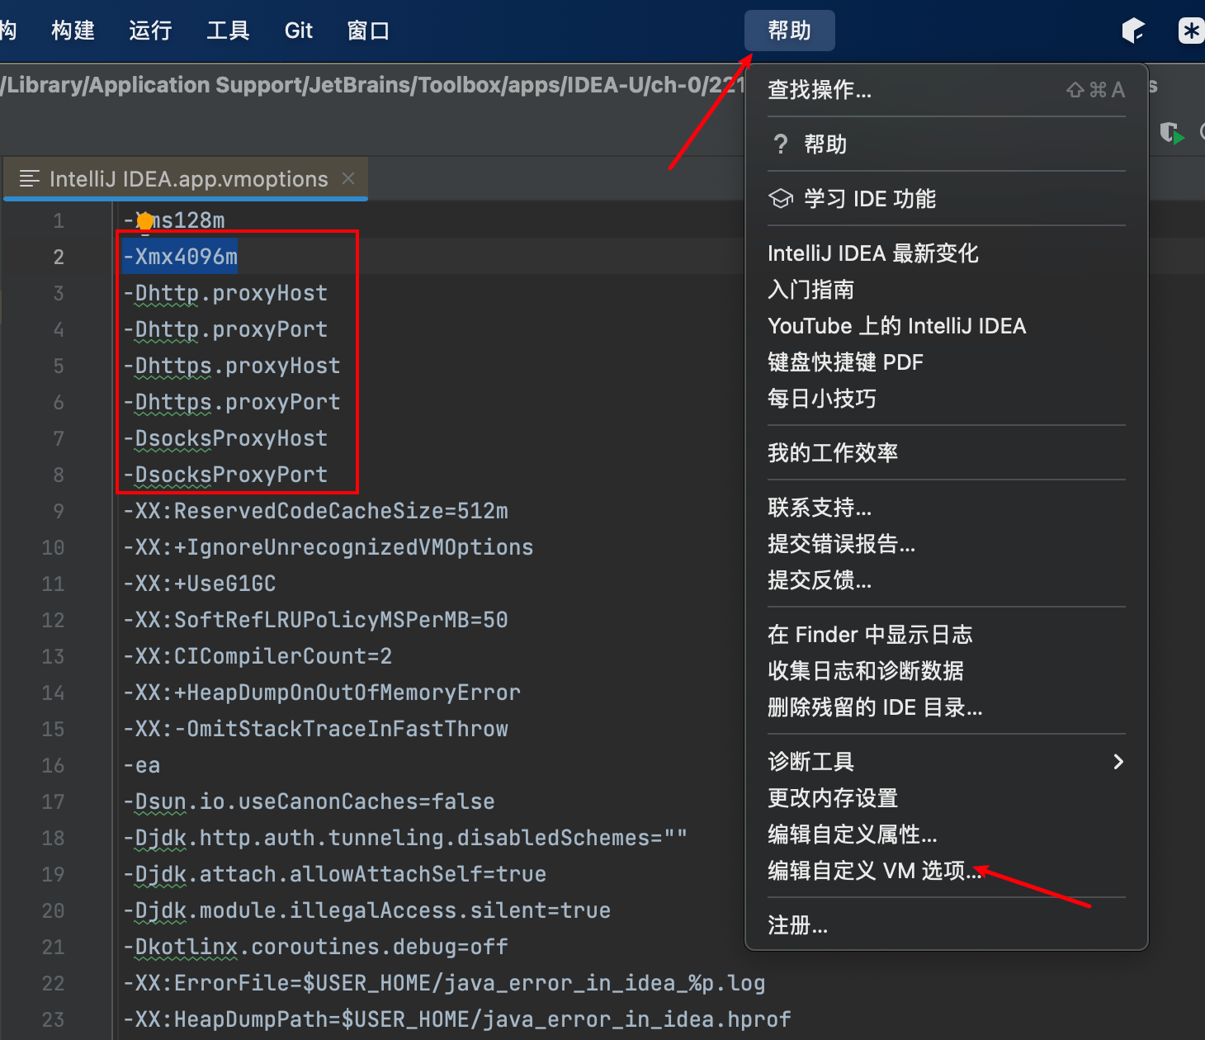Image resolution: width=1205 pixels, height=1040 pixels.
Task: Click the 帮助 menu bar item
Action: (790, 31)
